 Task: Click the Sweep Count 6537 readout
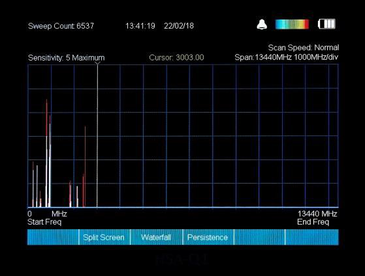pyautogui.click(x=61, y=26)
